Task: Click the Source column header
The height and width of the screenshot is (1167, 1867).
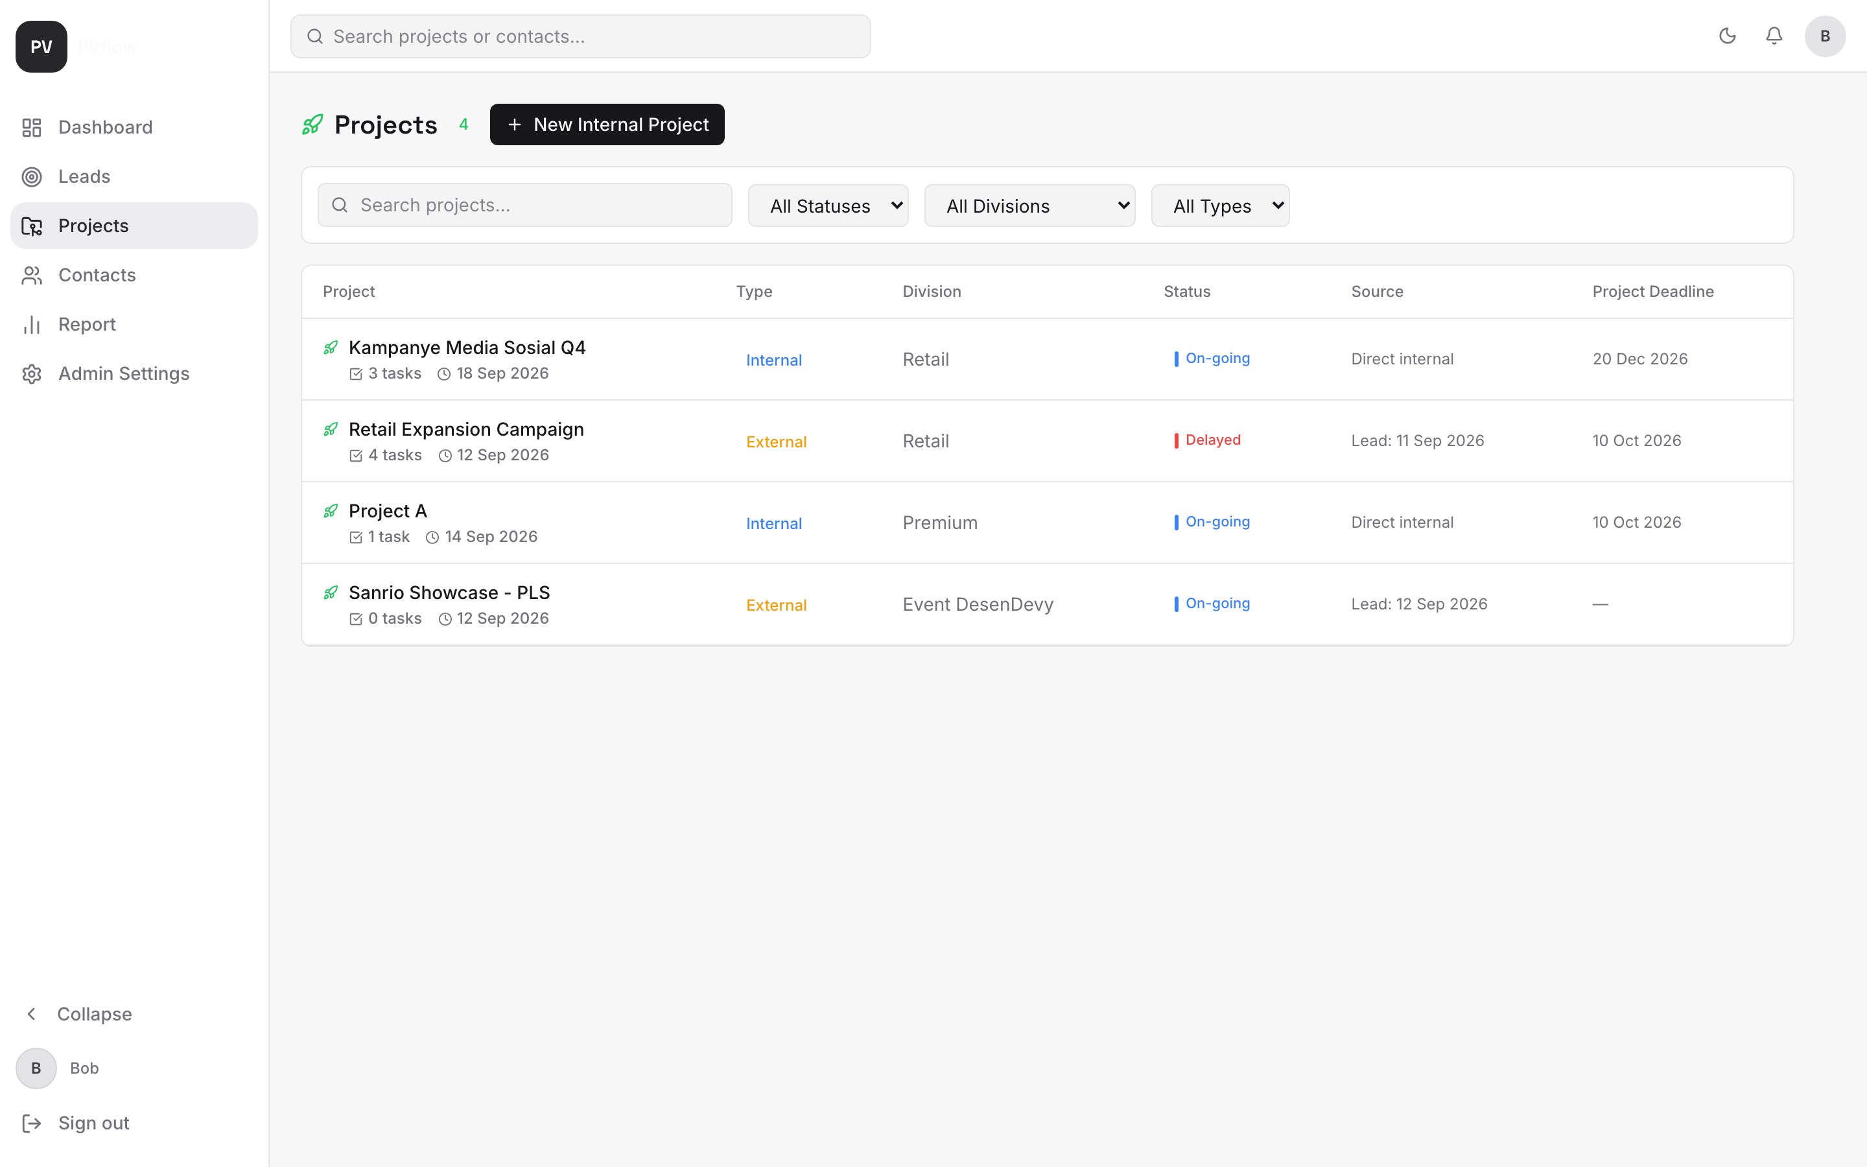Action: point(1377,292)
